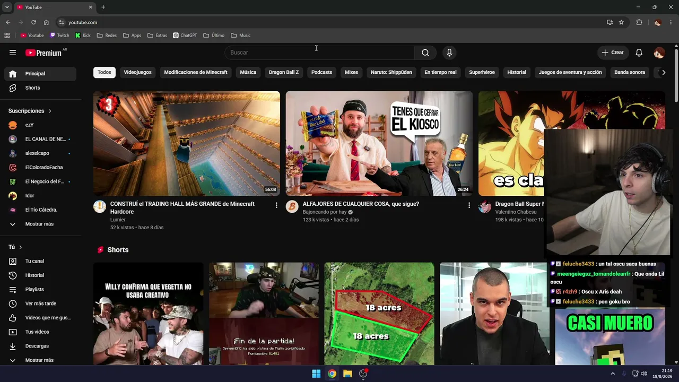
Task: Open Descargas in the sidebar
Action: (40, 346)
